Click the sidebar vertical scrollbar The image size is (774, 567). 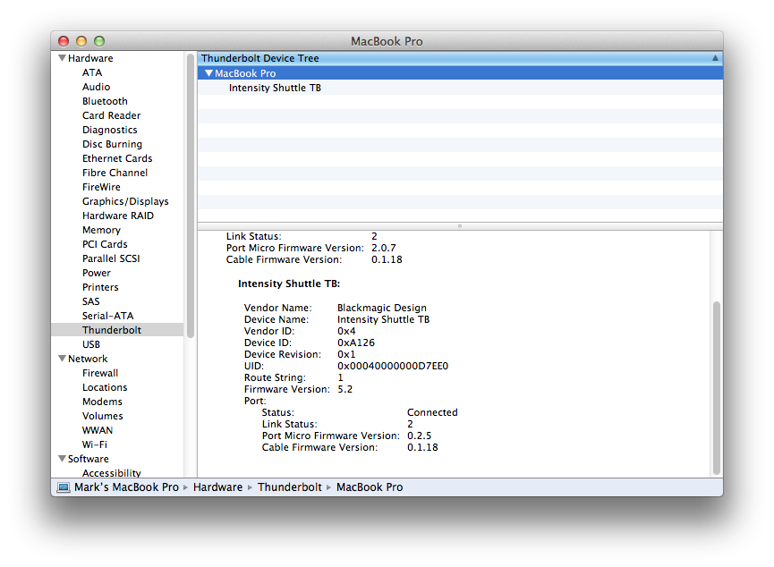[191, 197]
